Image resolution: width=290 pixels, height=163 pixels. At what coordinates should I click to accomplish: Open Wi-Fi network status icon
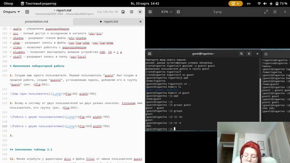pos(259,4)
